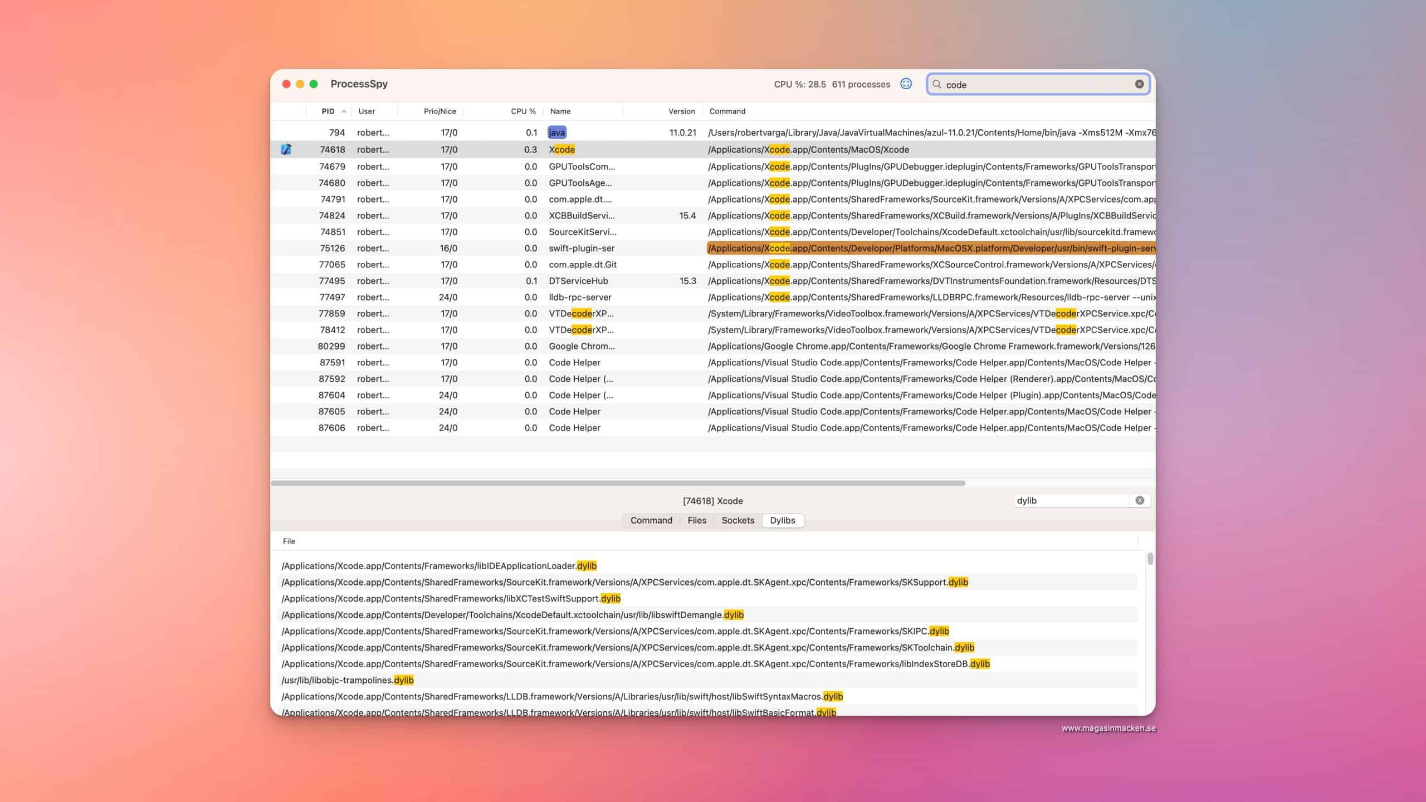The width and height of the screenshot is (1426, 802).
Task: Clear the 'code' search field
Action: [x=1139, y=84]
